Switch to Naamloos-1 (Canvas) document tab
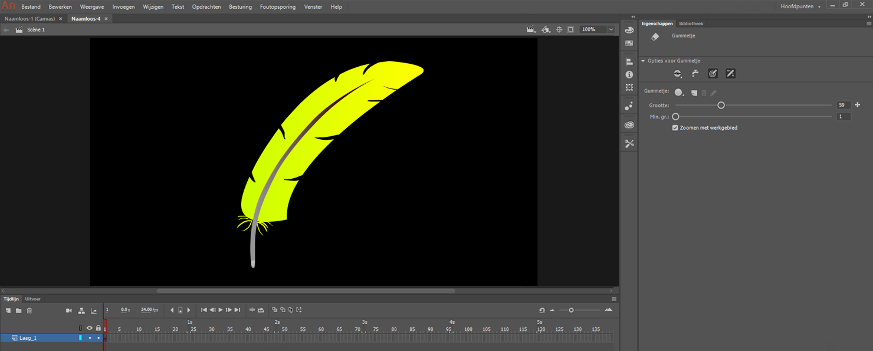 pos(29,19)
